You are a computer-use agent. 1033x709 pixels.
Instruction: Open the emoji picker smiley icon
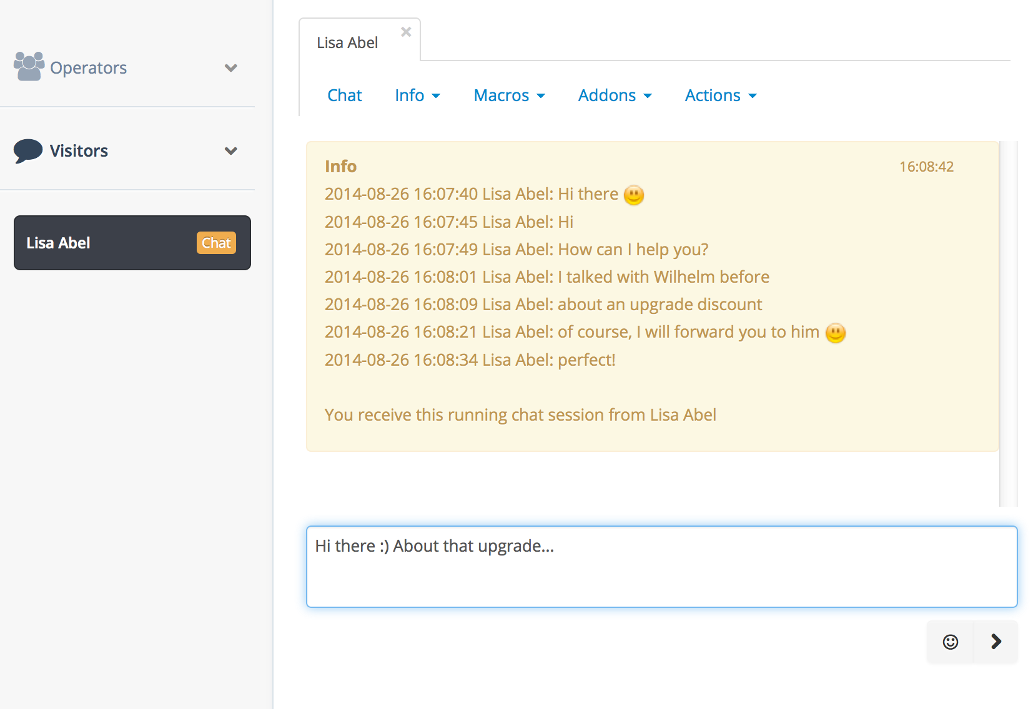[x=950, y=642]
